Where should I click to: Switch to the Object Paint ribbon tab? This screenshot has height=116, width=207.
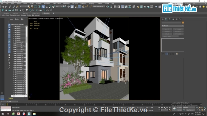click(36, 13)
